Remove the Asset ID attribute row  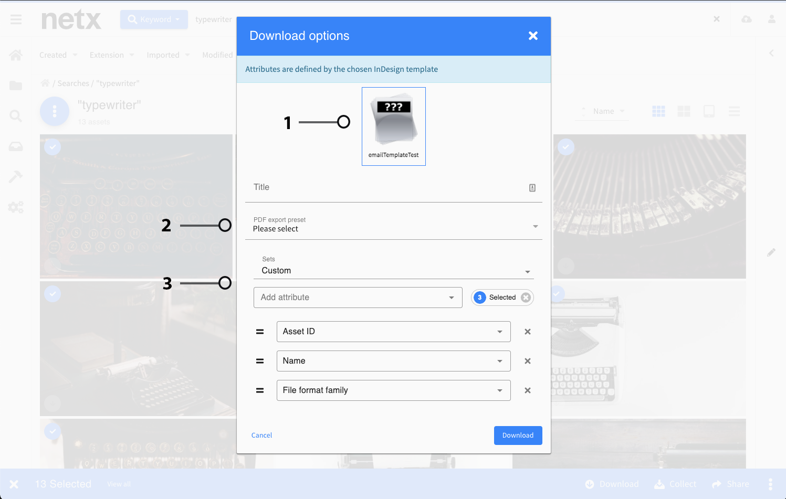[x=528, y=332]
